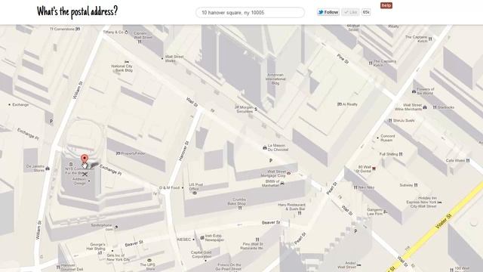Click the Al Realty icon

pos(340,104)
